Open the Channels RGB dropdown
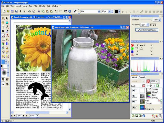Image resolution: width=164 pixels, height=123 pixels. 148,25
